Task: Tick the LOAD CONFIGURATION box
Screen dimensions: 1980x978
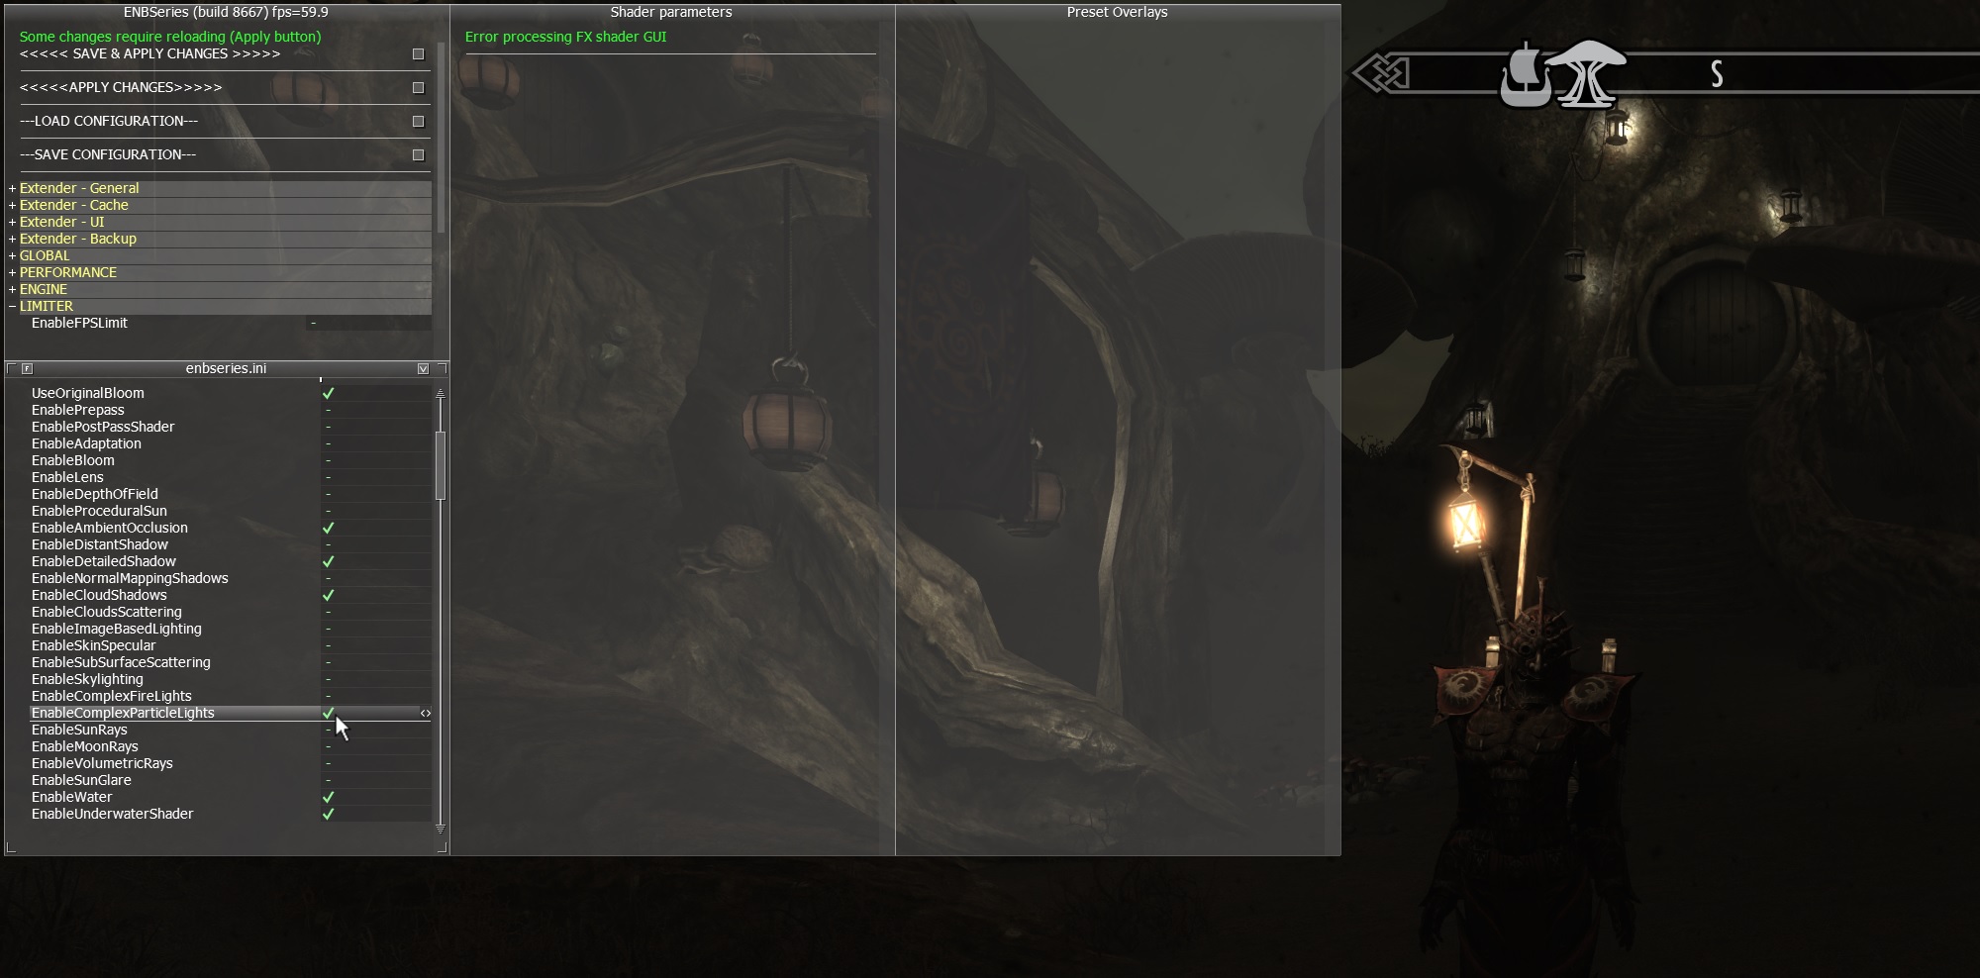Action: coord(418,122)
